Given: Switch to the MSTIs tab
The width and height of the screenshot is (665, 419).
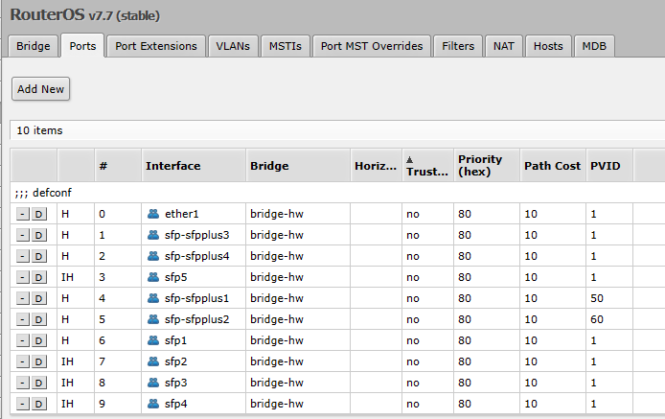Looking at the screenshot, I should click(285, 46).
